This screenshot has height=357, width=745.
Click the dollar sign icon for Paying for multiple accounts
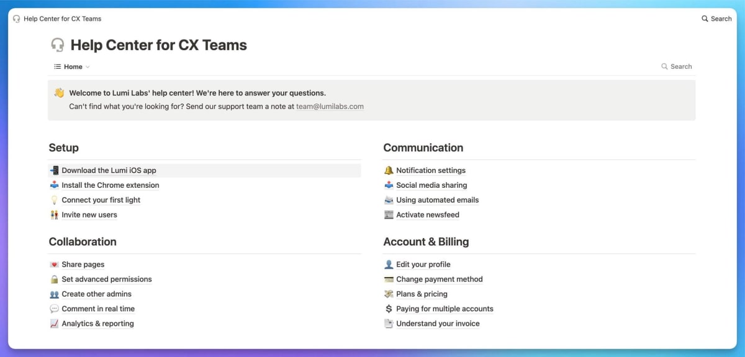[389, 309]
